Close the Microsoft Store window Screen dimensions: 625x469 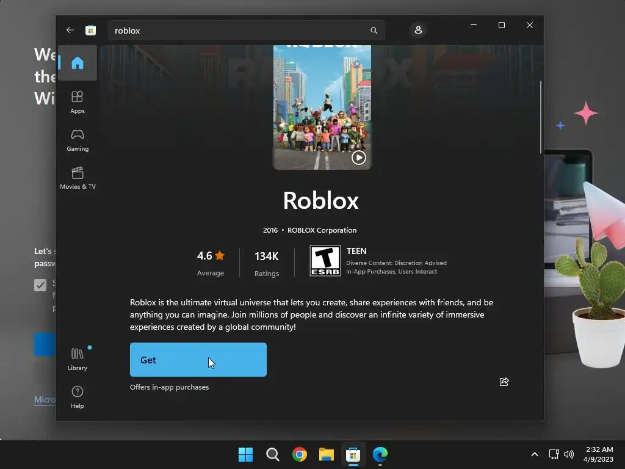click(529, 25)
